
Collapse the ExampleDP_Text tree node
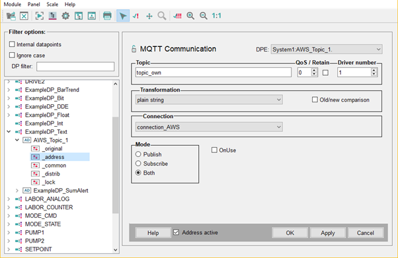(9, 131)
